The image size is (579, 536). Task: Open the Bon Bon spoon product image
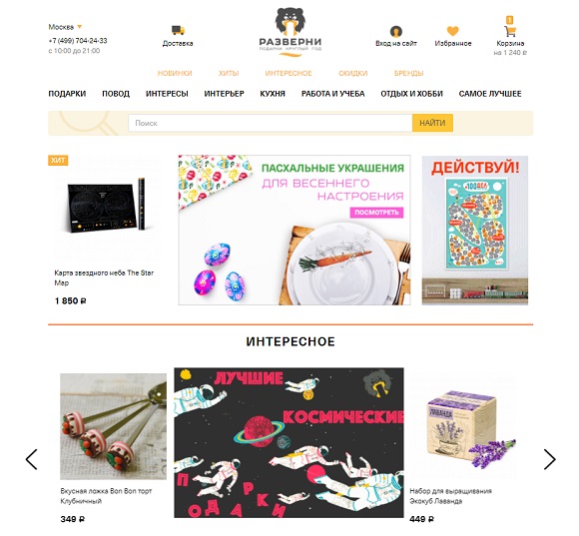(x=114, y=426)
